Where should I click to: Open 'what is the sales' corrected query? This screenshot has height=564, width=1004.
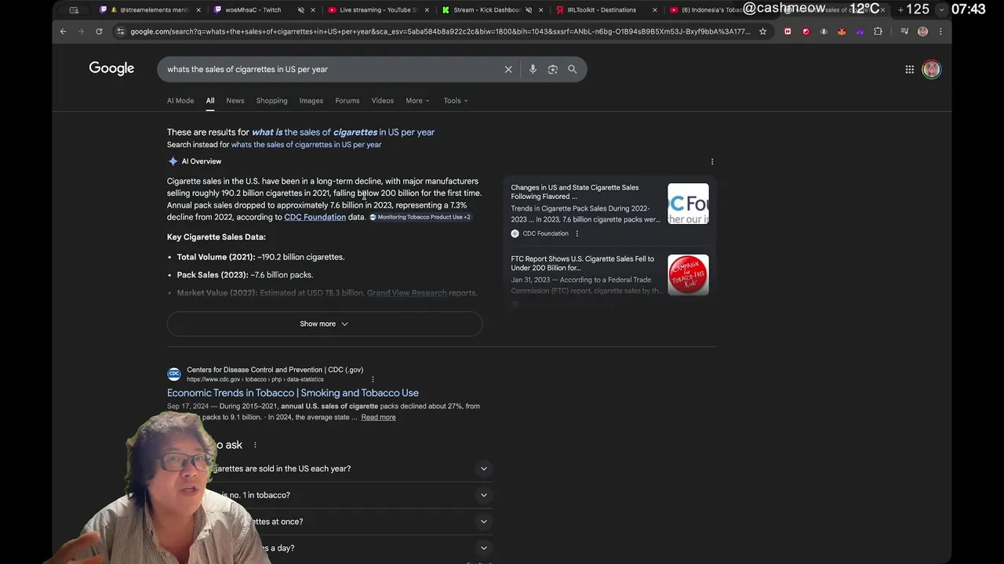click(343, 132)
